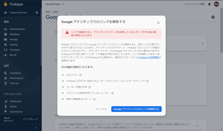Click the Dashboard bar chart icon

pyautogui.click(x=5, y=102)
